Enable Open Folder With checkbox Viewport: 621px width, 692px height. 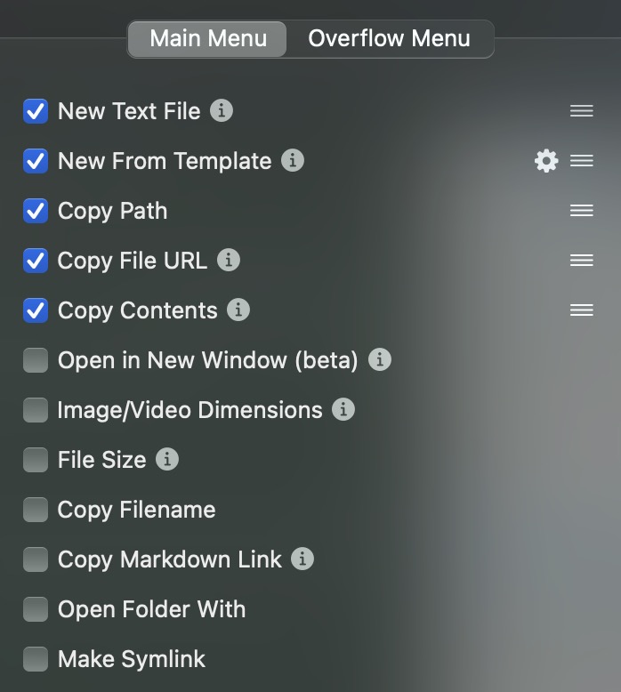click(36, 609)
